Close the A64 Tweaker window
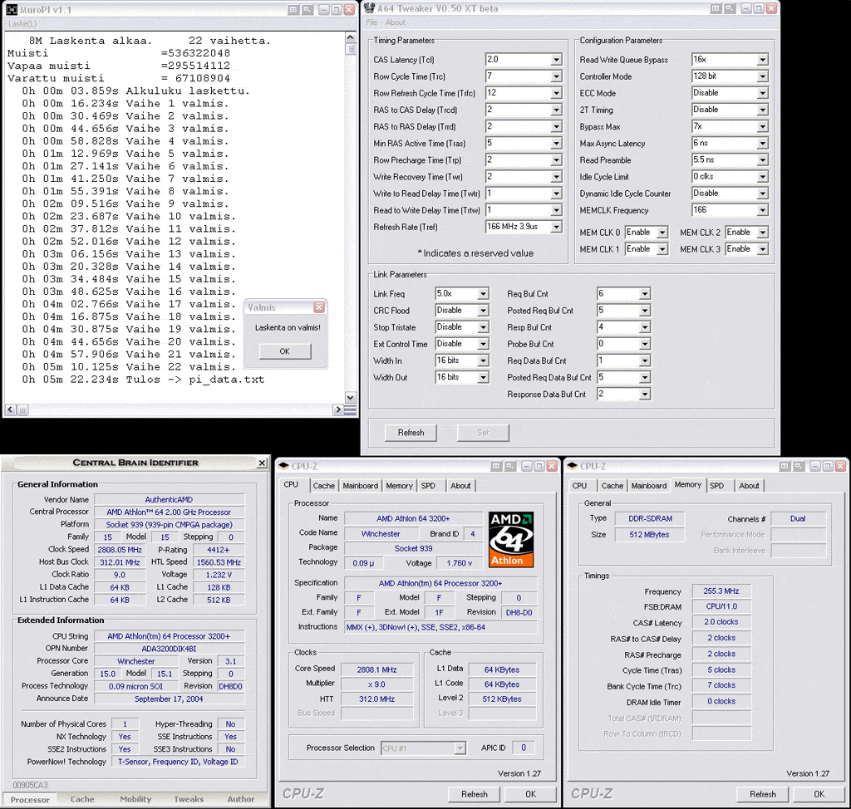Screen dimensions: 851x809 tap(770, 8)
